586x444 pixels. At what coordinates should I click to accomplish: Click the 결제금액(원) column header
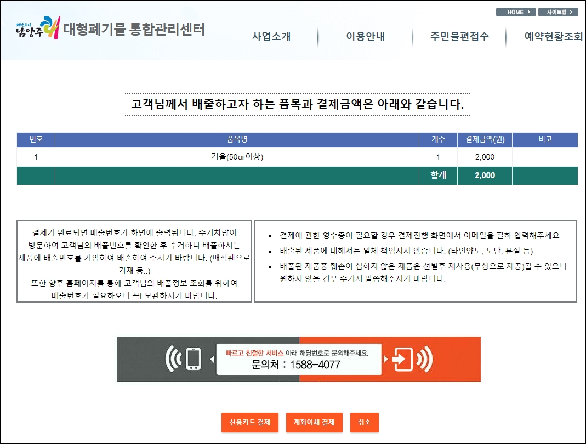[485, 139]
